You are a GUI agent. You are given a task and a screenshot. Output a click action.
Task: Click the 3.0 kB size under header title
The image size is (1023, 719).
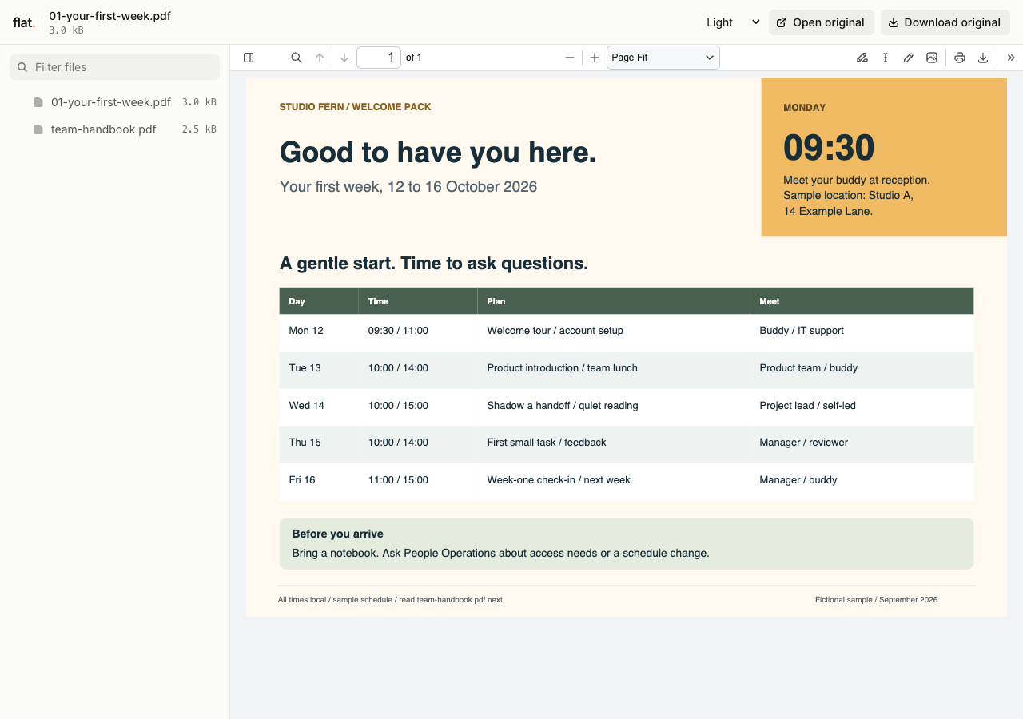coord(66,30)
